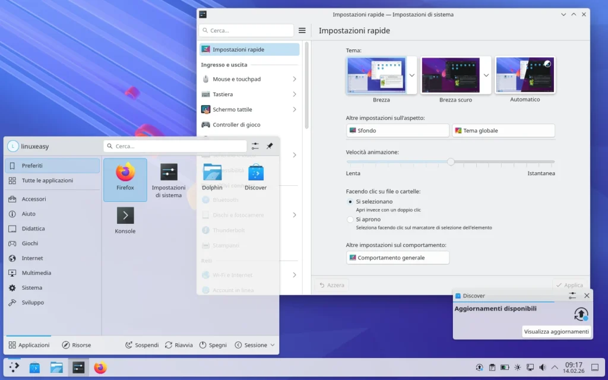Click the Sospendi button
The height and width of the screenshot is (380, 608).
142,344
